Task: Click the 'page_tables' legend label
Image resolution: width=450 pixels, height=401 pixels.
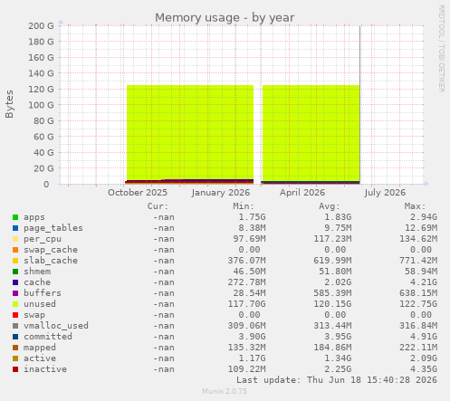Action: click(x=53, y=228)
